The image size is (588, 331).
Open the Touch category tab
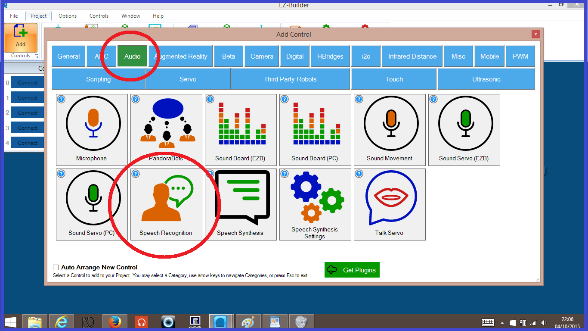(x=394, y=79)
